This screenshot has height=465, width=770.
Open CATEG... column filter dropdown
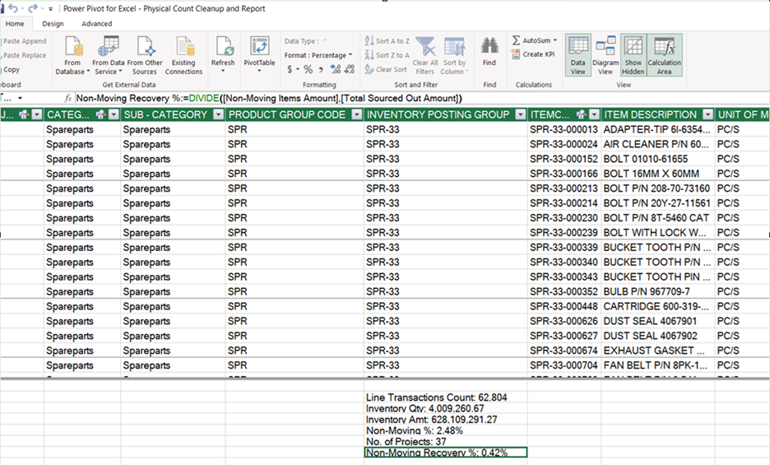pos(114,114)
